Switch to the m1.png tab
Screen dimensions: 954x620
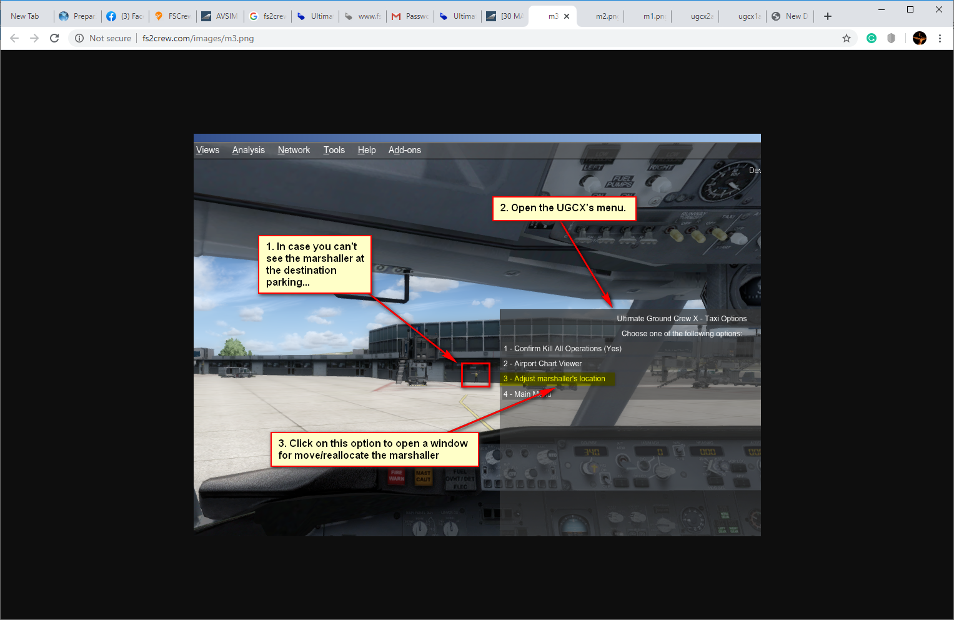647,16
